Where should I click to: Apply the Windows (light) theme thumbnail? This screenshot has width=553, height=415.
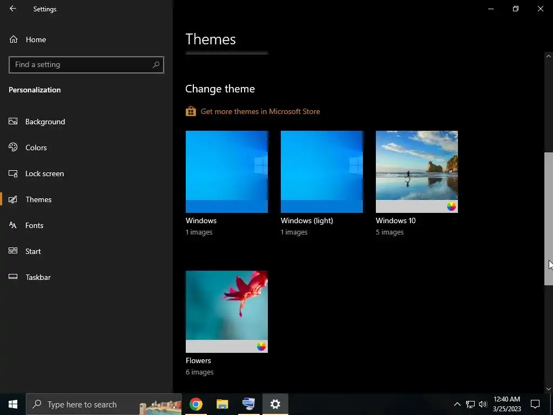coord(322,172)
